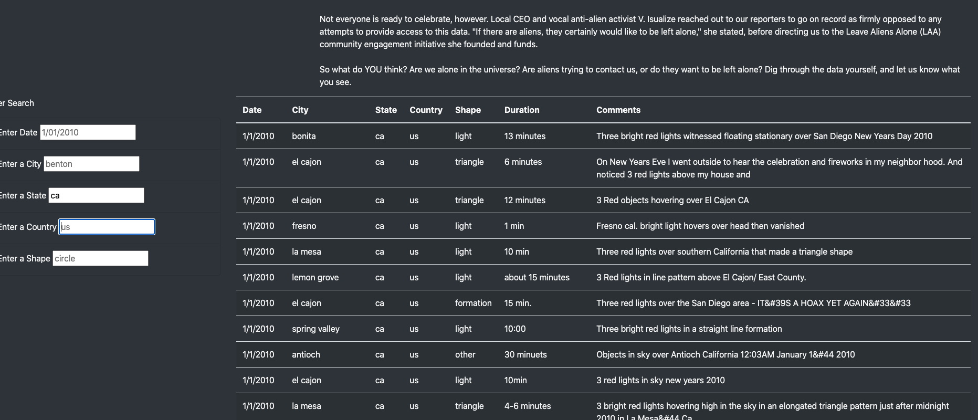The height and width of the screenshot is (420, 978).
Task: Click the Country column header
Action: 426,110
